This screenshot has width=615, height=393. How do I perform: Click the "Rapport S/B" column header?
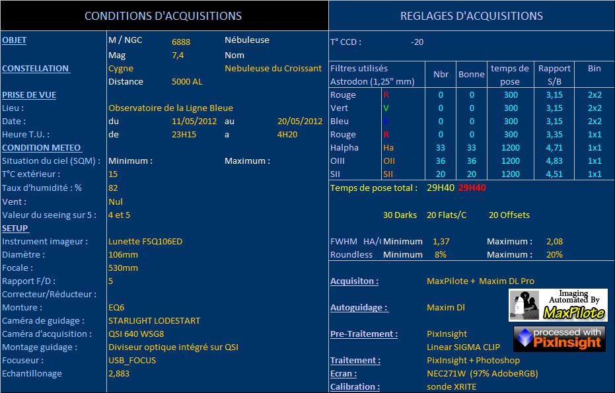pos(554,75)
